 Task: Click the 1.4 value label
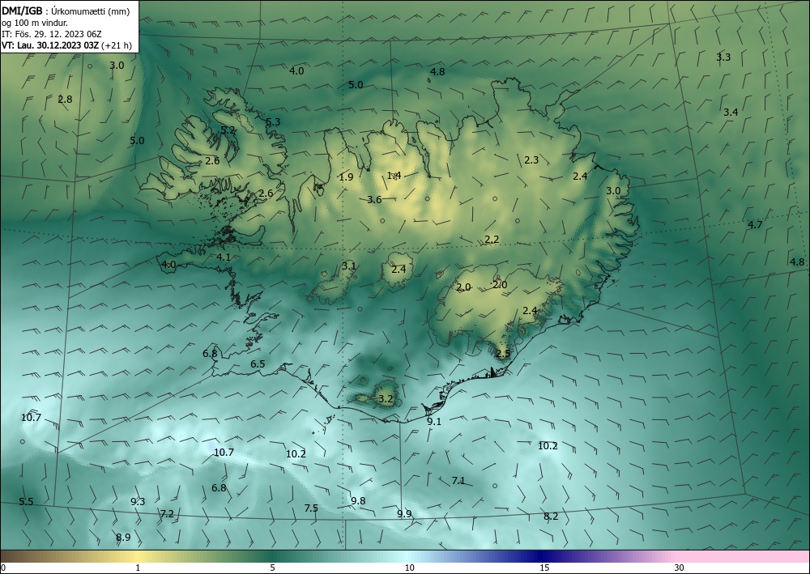click(394, 176)
